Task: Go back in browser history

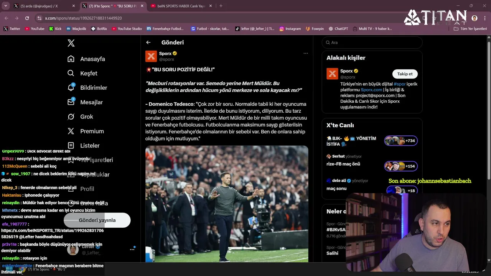Action: [x=7, y=18]
